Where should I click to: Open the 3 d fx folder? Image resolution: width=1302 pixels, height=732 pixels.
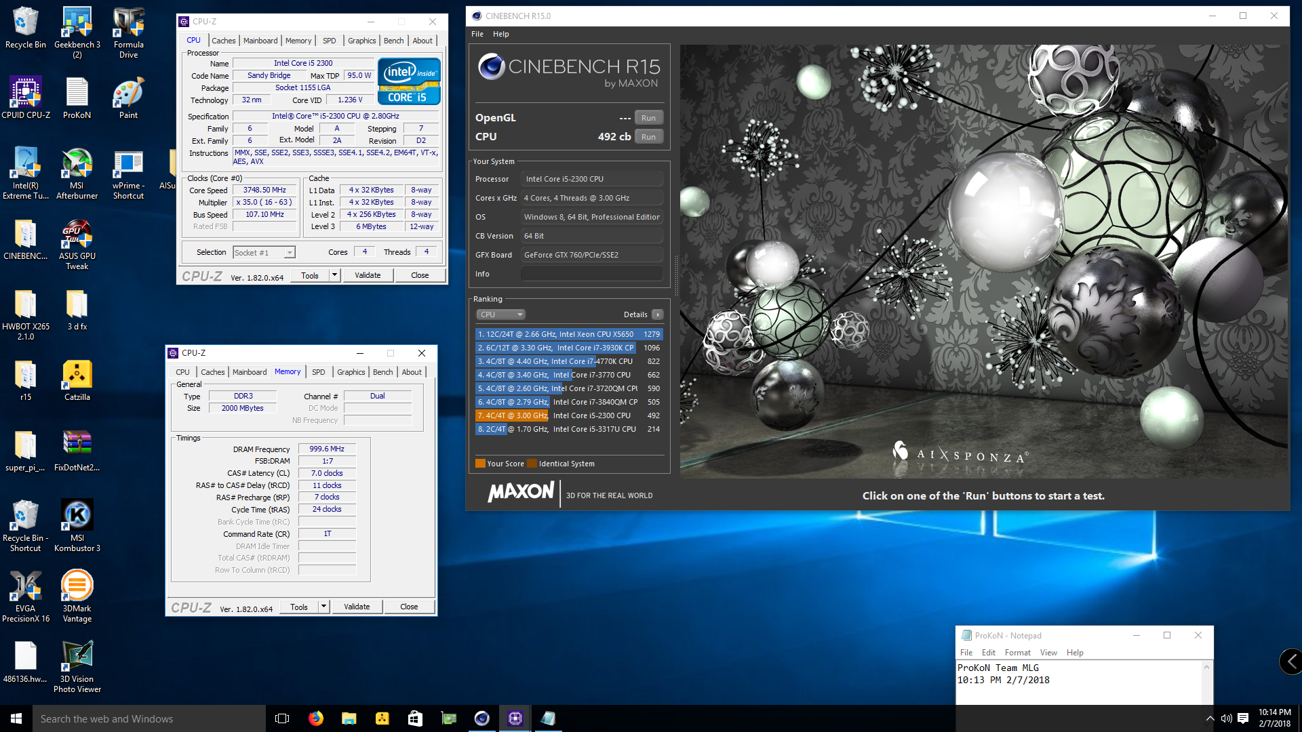coord(77,310)
